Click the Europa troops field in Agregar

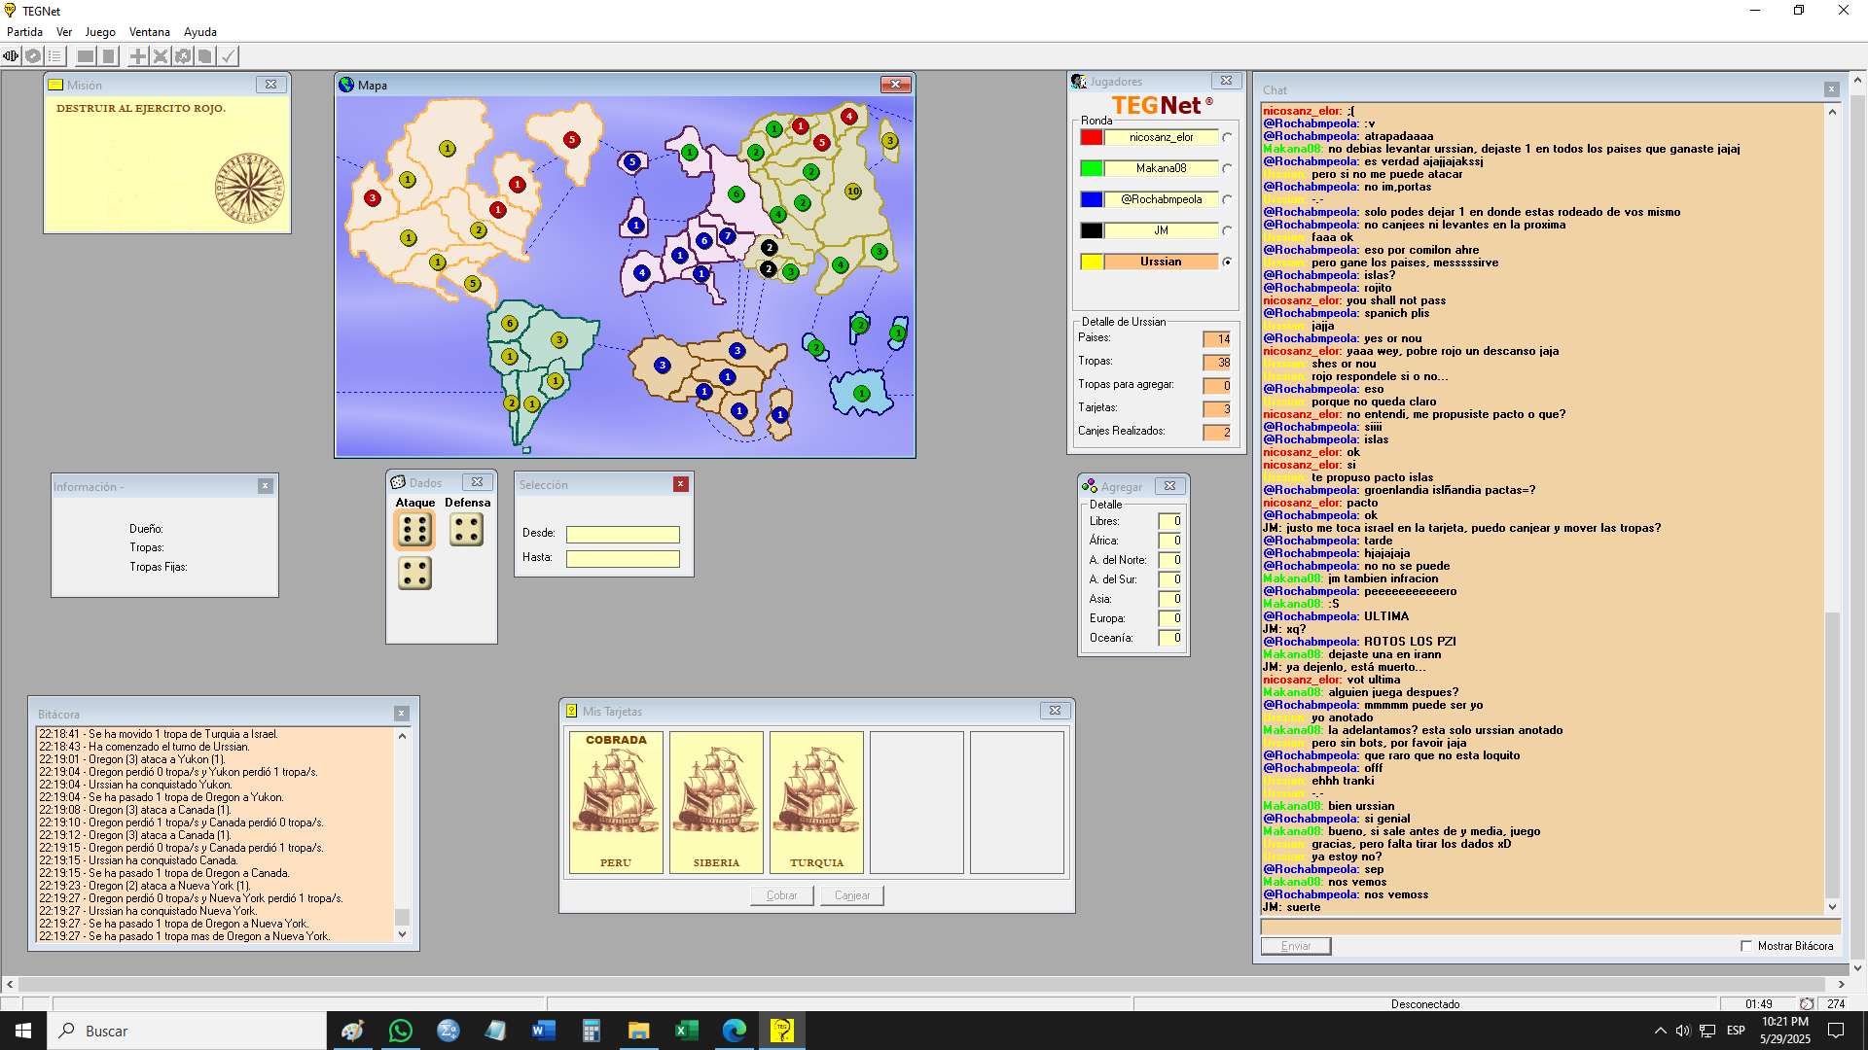(1169, 618)
